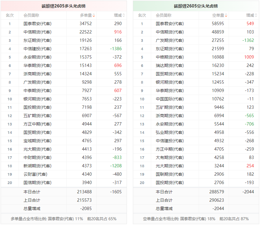Select 国泰君安(代客) in long table rank 1
Screen dimensions: 261x225
pos(37,24)
